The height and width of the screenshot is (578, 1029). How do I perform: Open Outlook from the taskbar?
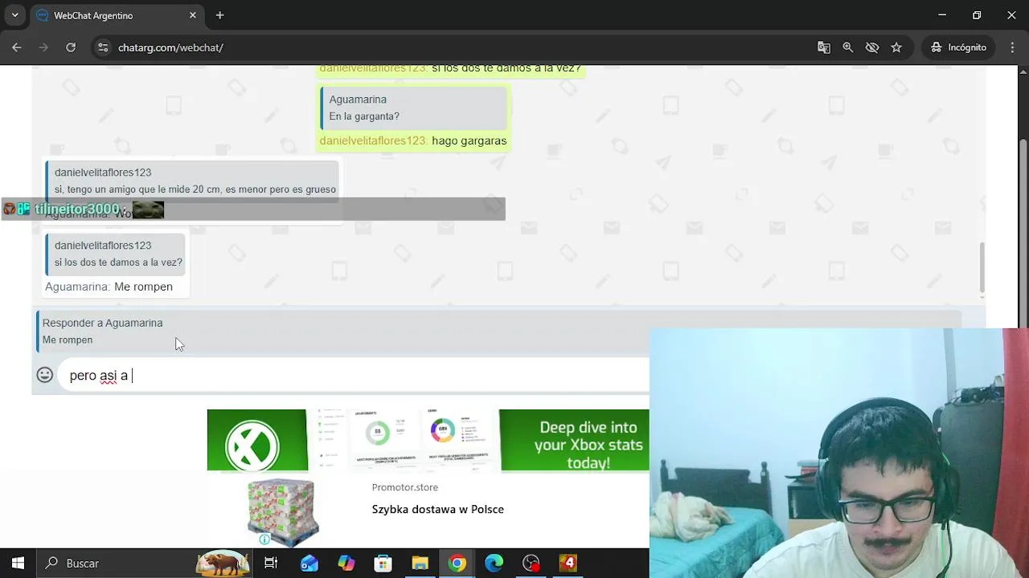click(309, 563)
